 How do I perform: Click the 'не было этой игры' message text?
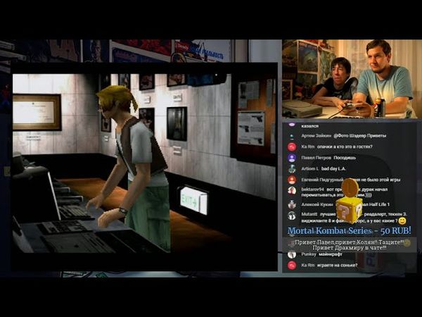coord(380,180)
